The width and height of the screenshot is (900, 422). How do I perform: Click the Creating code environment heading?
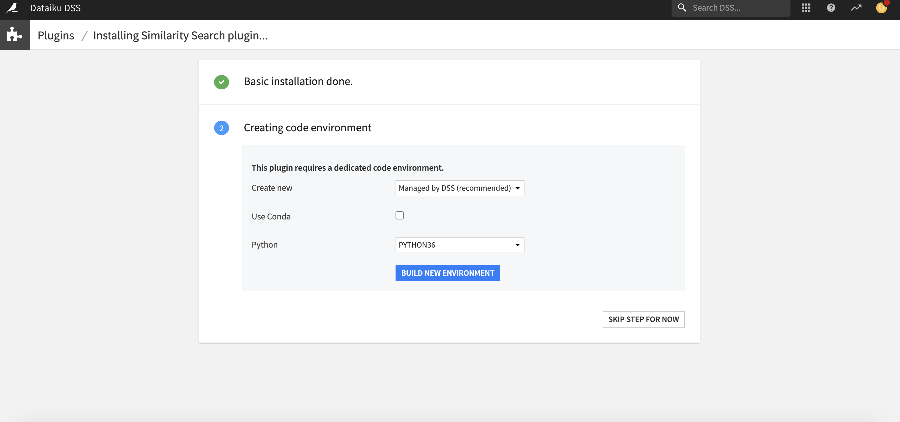pyautogui.click(x=307, y=128)
